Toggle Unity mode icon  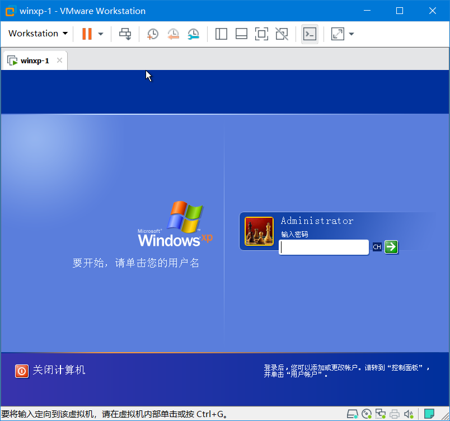[282, 34]
